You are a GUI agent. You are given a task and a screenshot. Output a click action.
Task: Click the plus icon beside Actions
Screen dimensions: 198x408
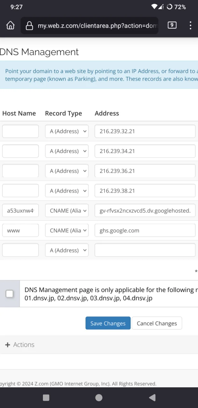coord(8,345)
